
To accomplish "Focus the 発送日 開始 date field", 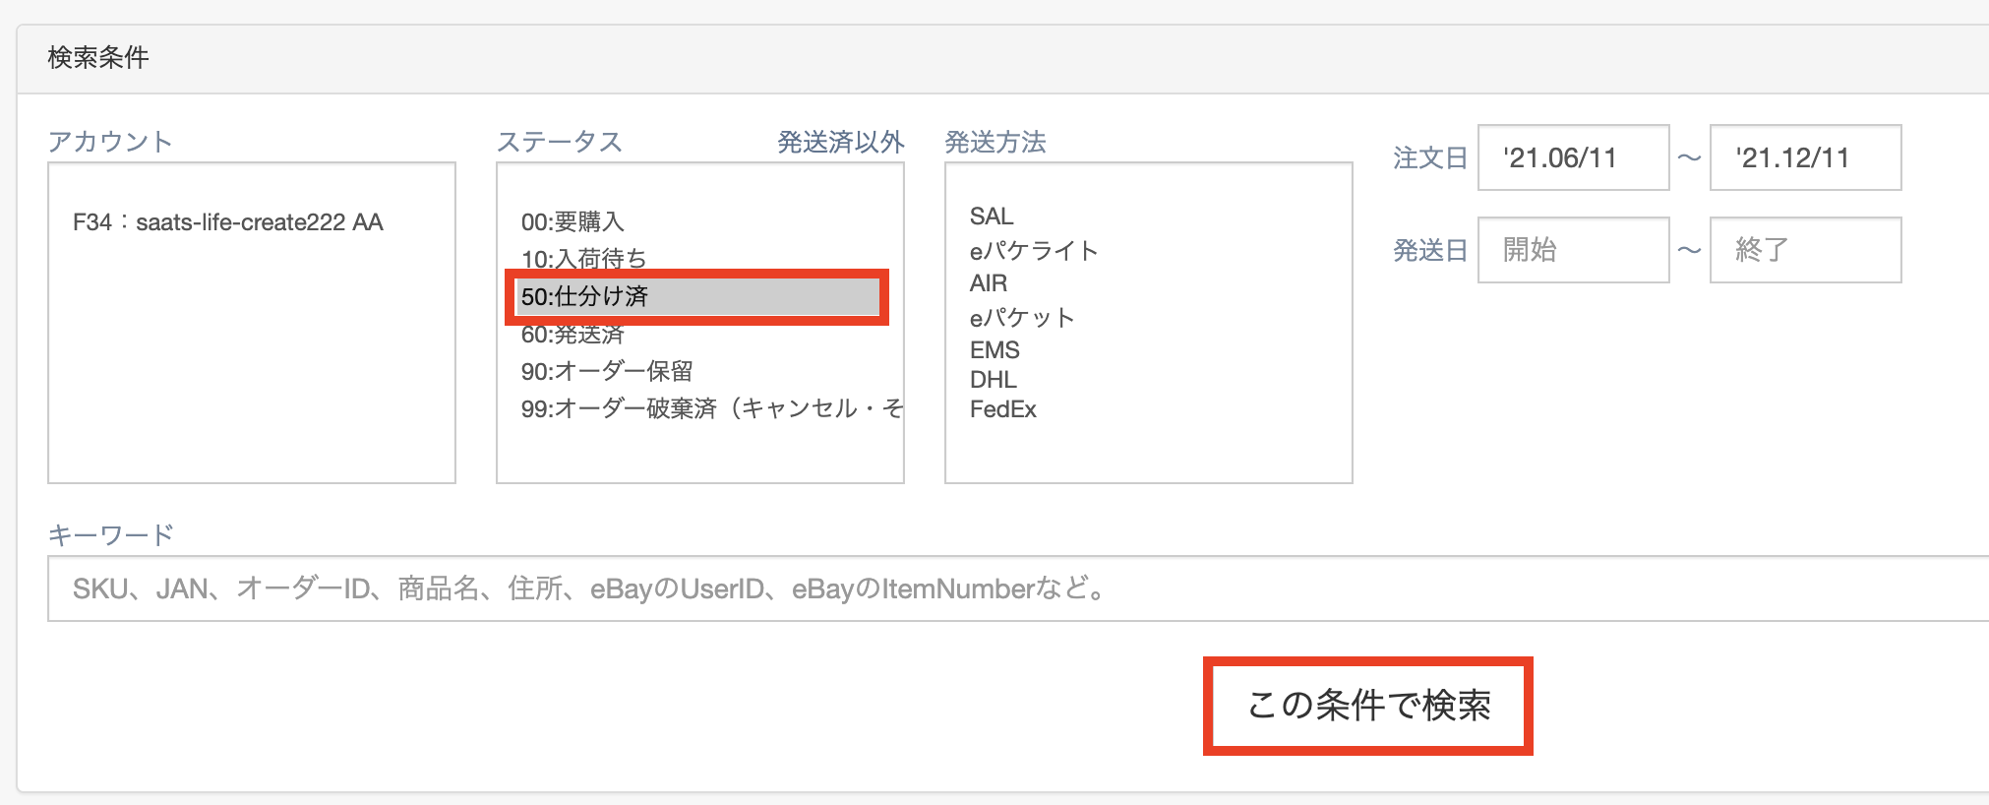I will point(1573,250).
